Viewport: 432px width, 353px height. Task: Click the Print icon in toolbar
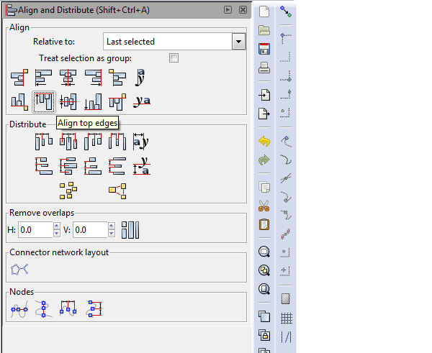click(264, 68)
